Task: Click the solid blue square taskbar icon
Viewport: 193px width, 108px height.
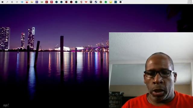Action: point(115,2)
